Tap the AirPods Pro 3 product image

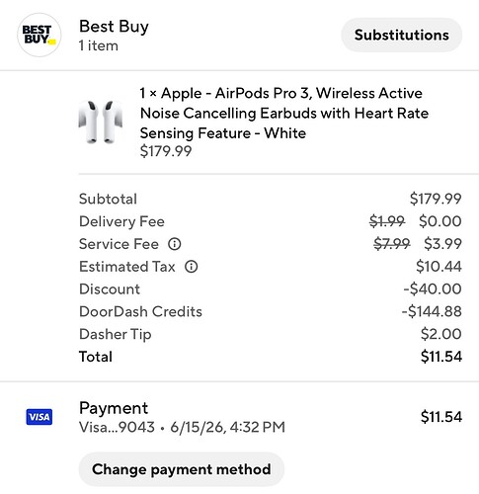coord(101,122)
